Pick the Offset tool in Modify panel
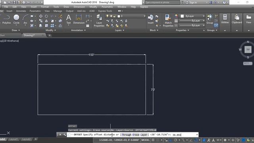 pyautogui.click(x=60, y=25)
